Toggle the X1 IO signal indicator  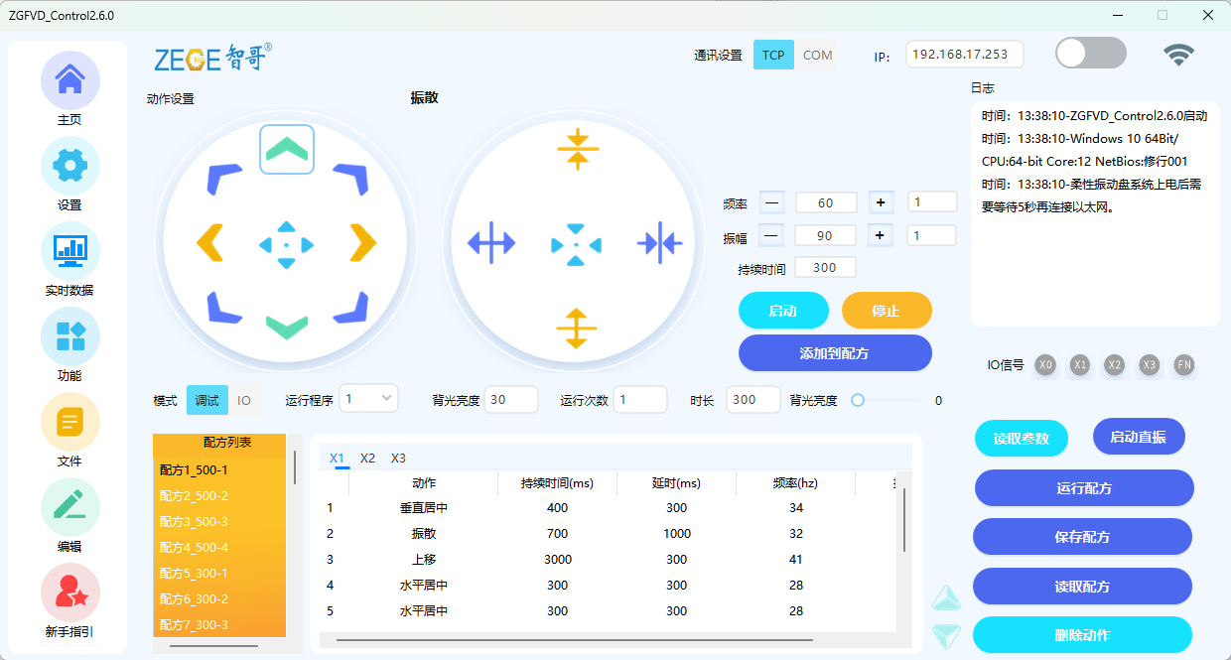[1080, 365]
